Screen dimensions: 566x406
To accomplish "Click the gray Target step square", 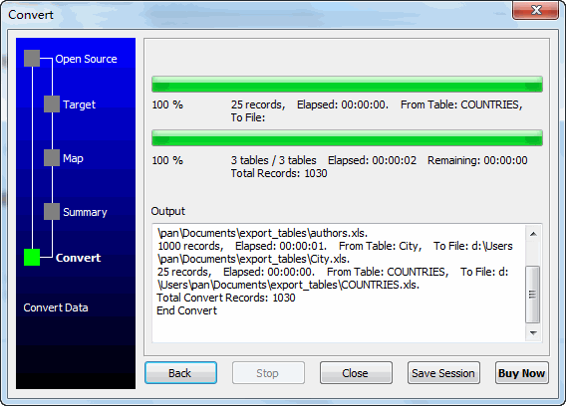I will [x=52, y=103].
